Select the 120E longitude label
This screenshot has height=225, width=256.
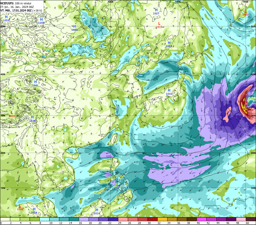point(111,2)
